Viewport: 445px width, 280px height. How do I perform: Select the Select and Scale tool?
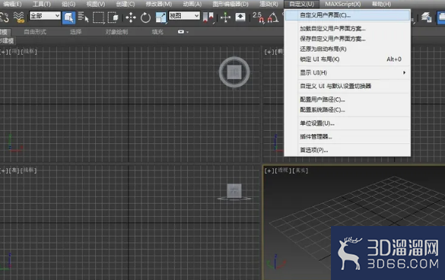(x=161, y=17)
